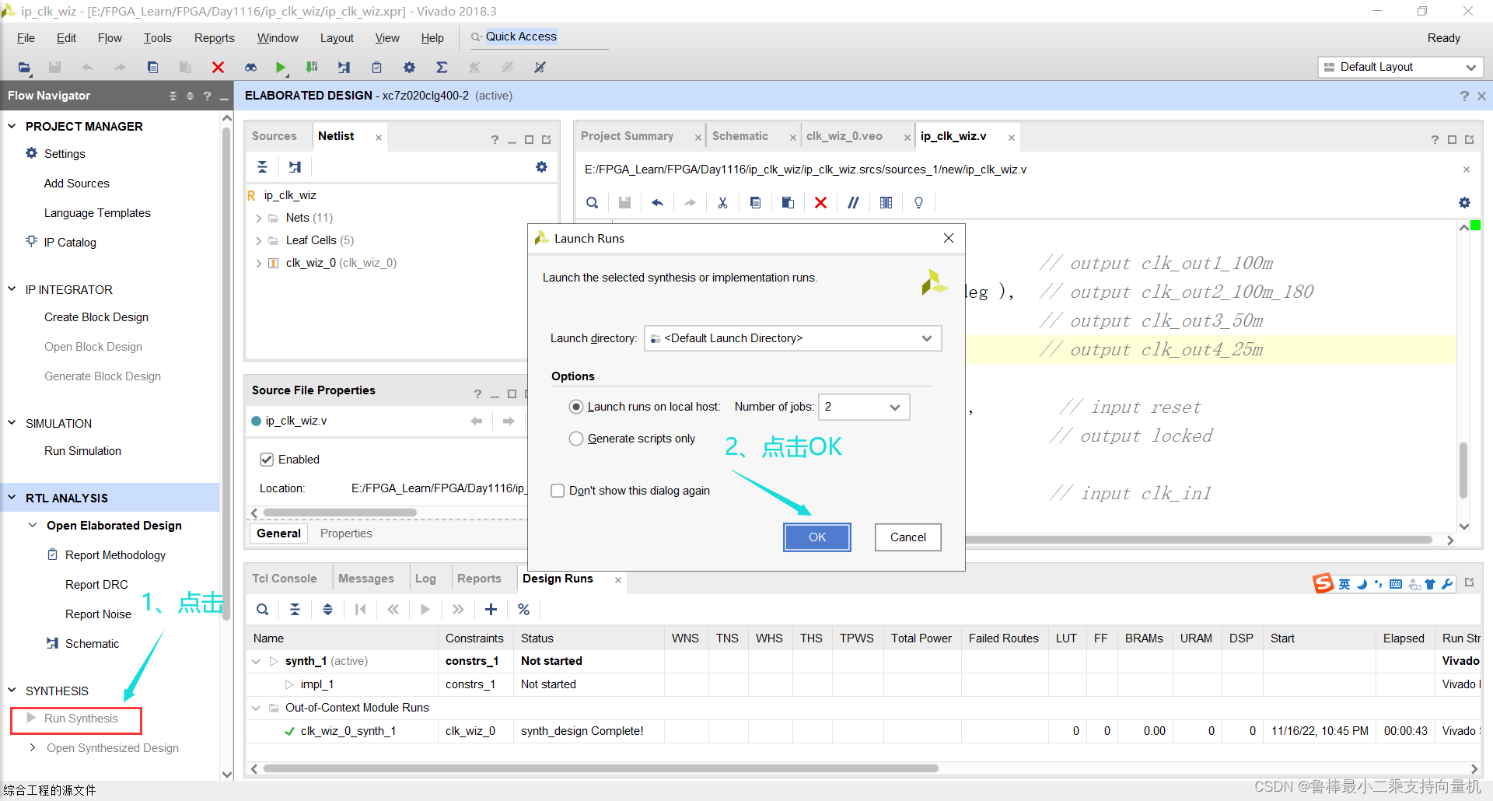
Task: Switch to the Tcl Console tab
Action: click(x=284, y=579)
